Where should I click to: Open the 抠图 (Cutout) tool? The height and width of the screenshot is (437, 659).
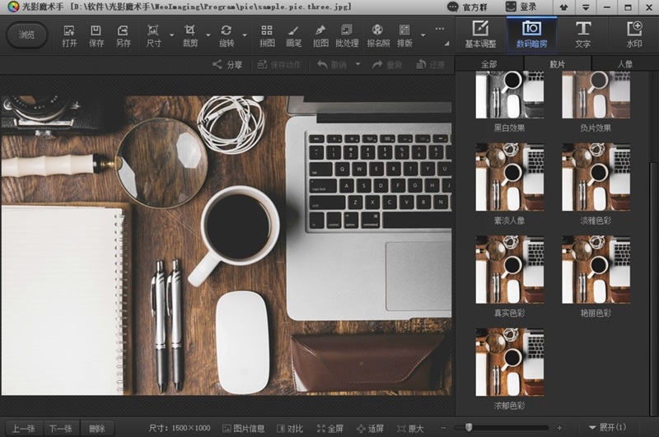[x=320, y=35]
